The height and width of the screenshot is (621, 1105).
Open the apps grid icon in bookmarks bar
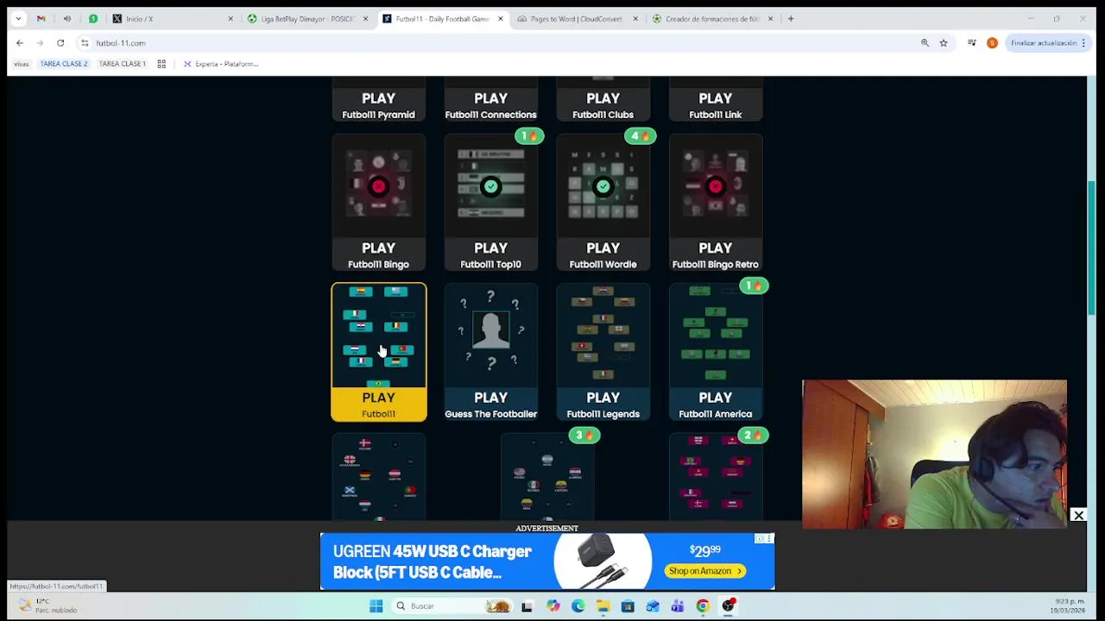click(161, 64)
